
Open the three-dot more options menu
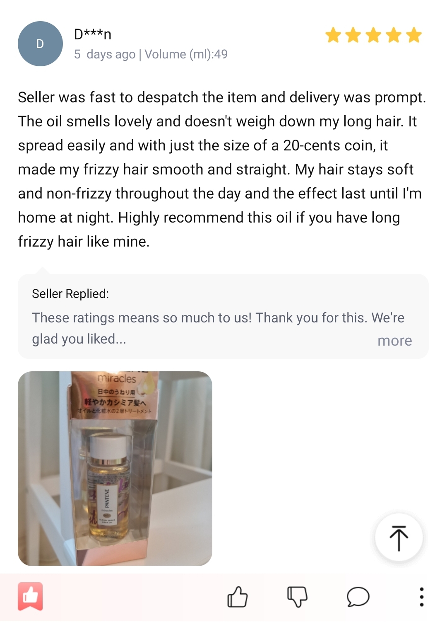click(x=421, y=597)
